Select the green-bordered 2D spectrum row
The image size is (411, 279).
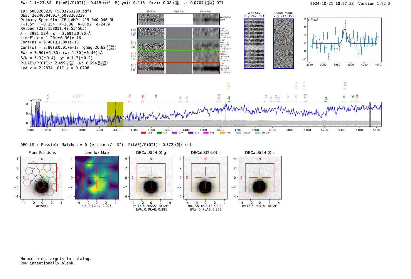178,45
